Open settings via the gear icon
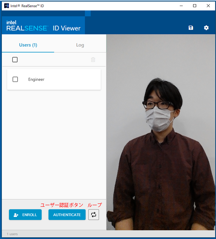Screen dimensions: 216x239 pos(206,28)
